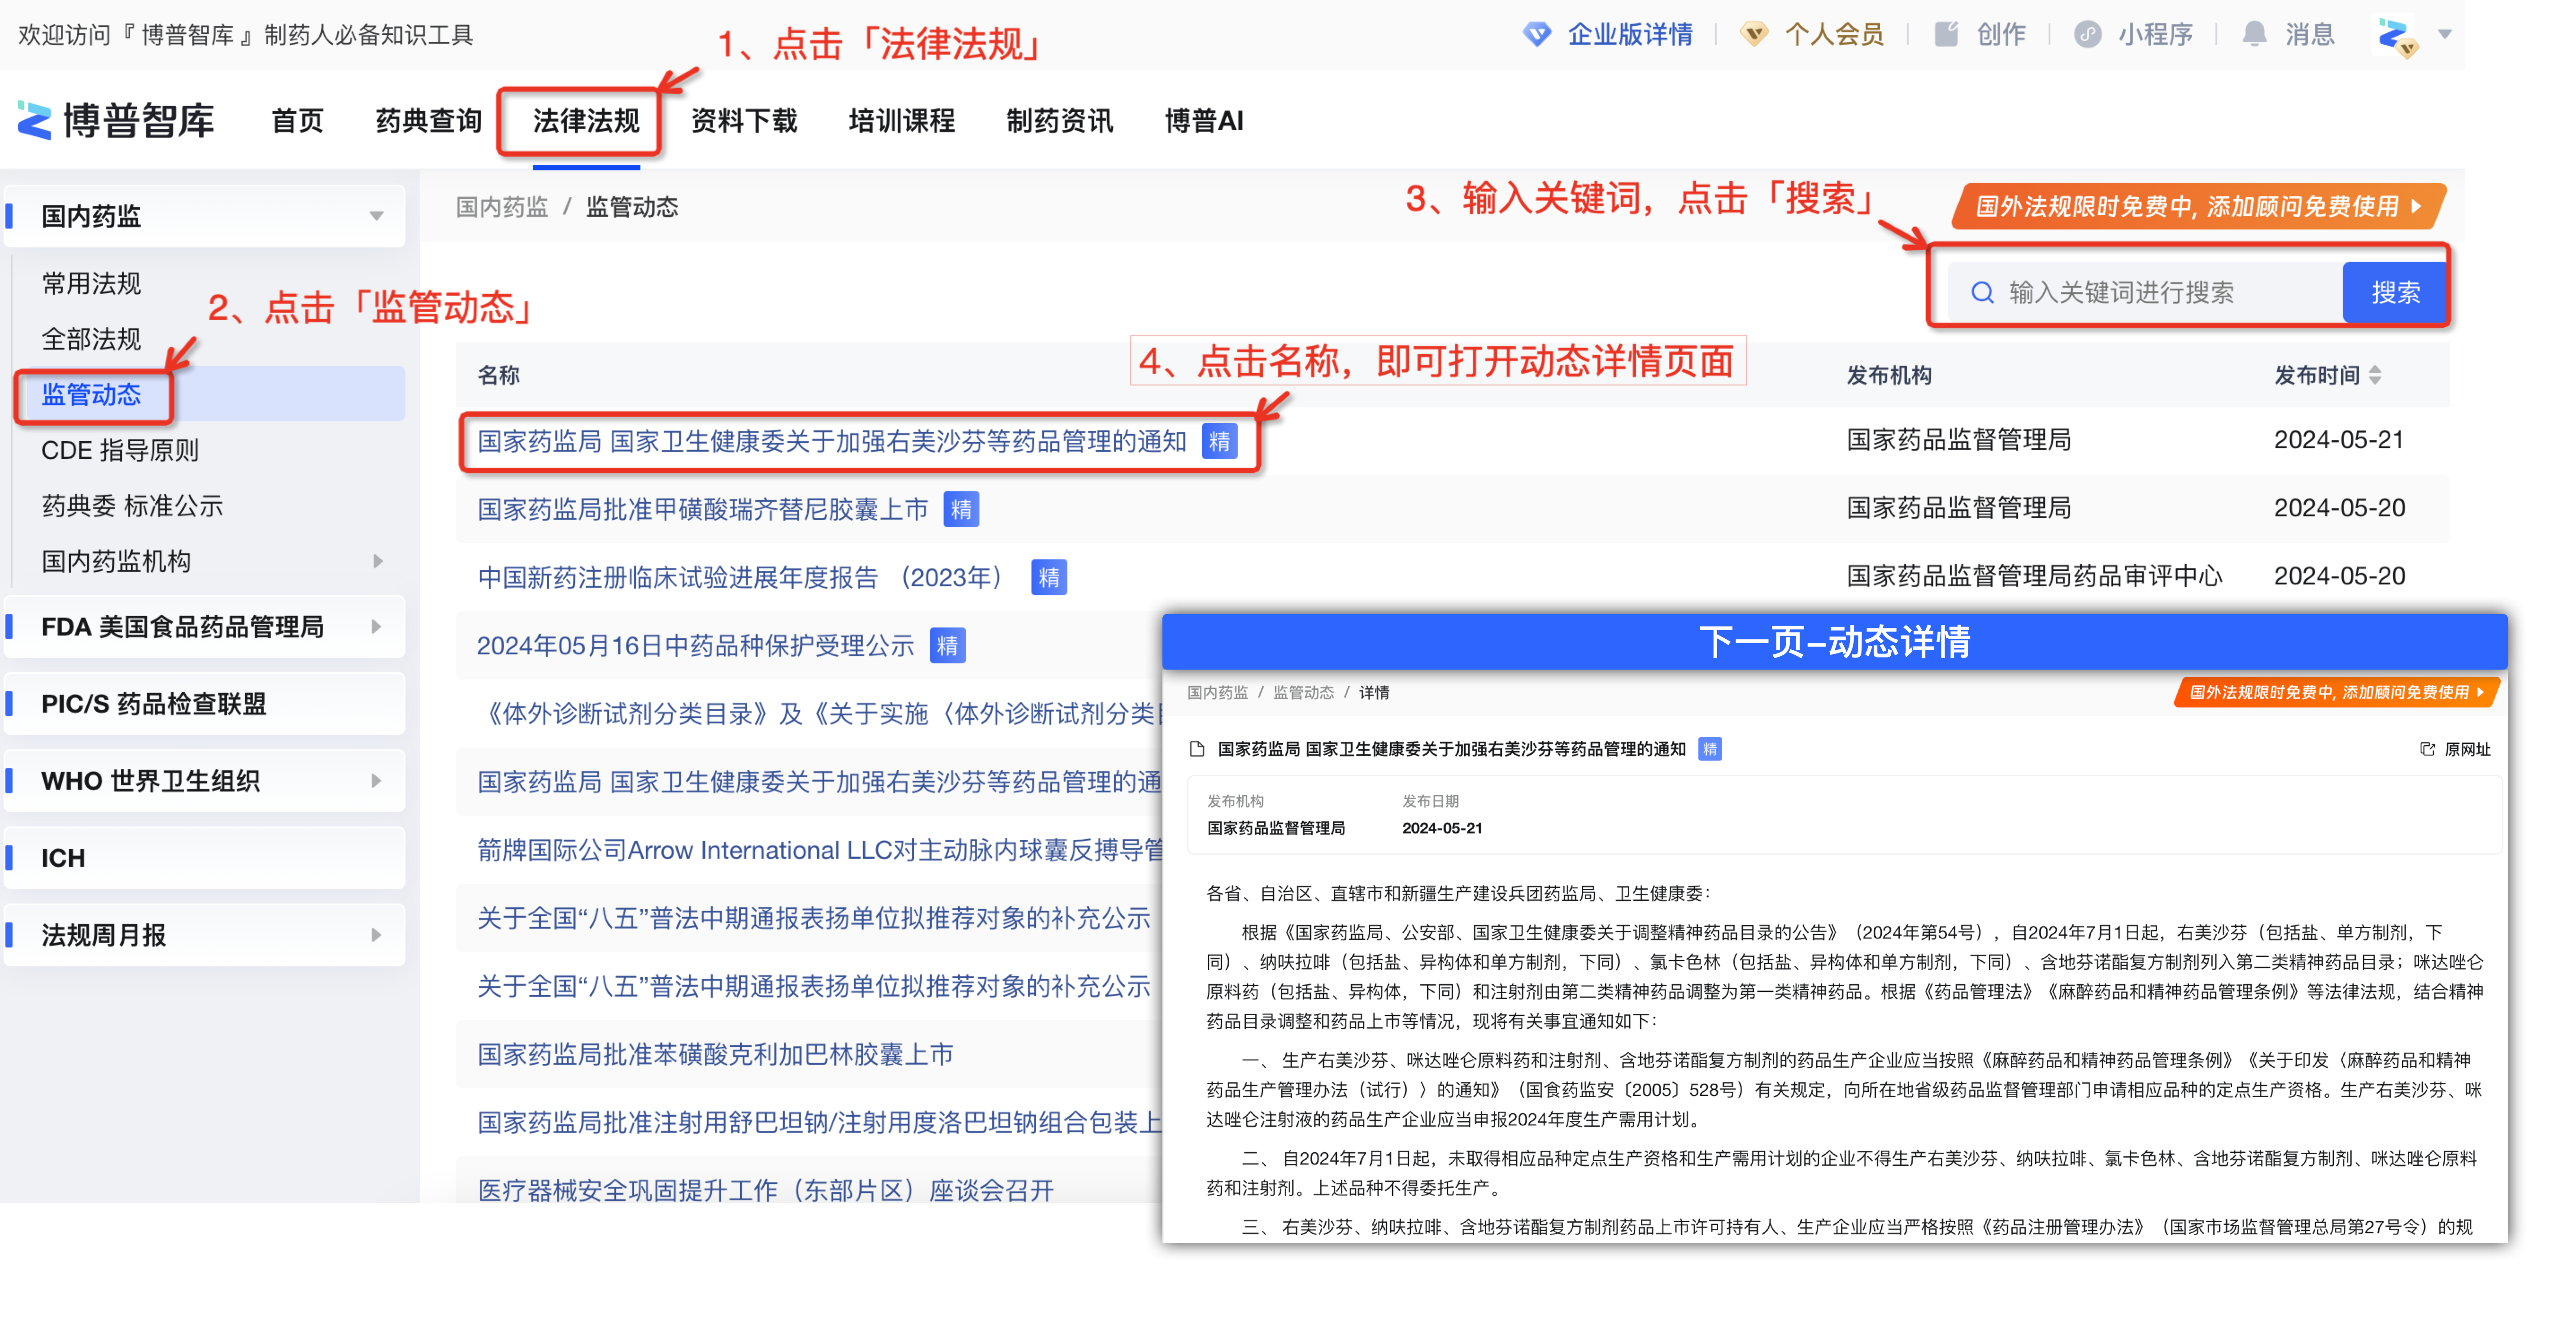Open 博普AI tab
The image size is (2576, 1341).
pyautogui.click(x=1204, y=121)
